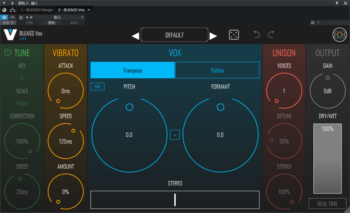Click the window resize grip corner
This screenshot has height=213, width=350.
click(x=347, y=210)
